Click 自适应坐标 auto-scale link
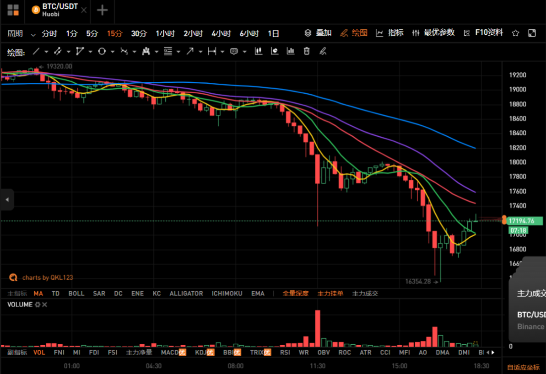This screenshot has width=546, height=374. coord(523,368)
